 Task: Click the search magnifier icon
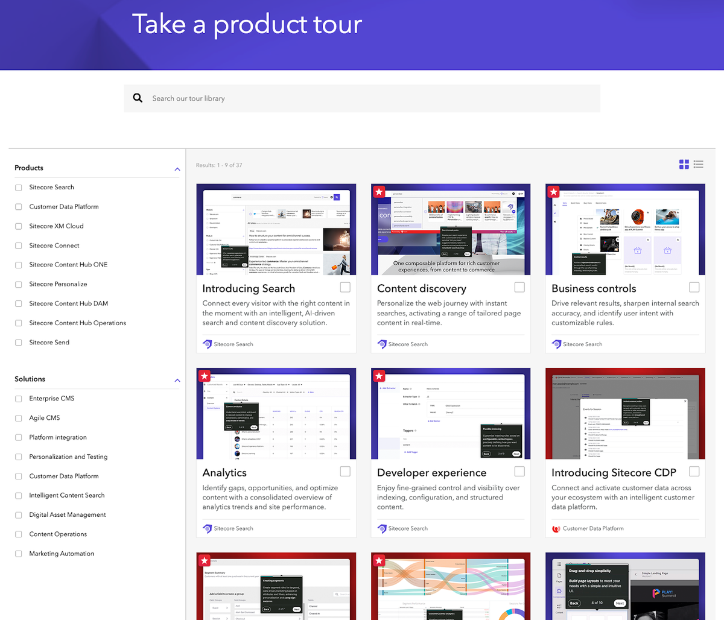coord(138,97)
